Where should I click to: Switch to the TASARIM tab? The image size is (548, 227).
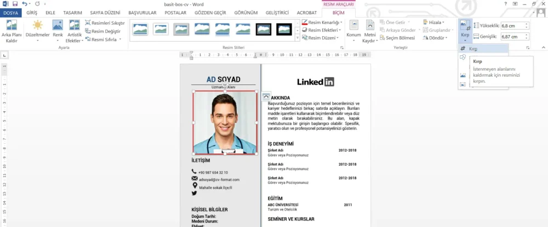(72, 13)
